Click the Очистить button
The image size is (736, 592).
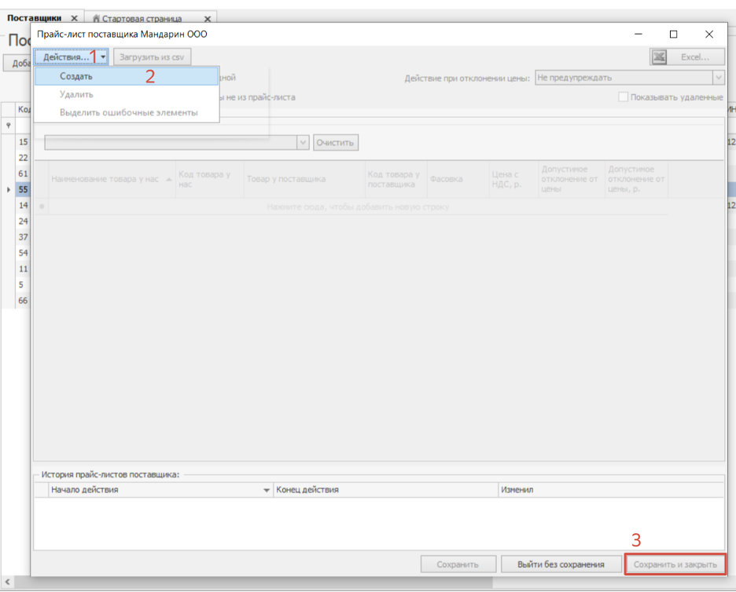pos(335,142)
